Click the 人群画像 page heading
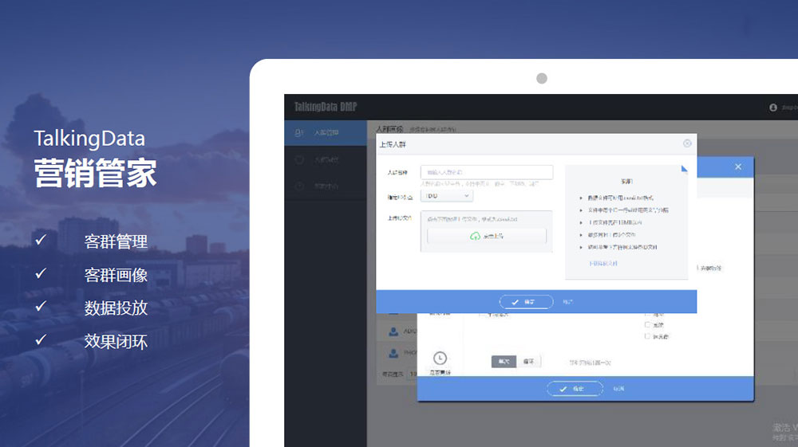Viewport: 798px width, 447px height. tap(390, 128)
